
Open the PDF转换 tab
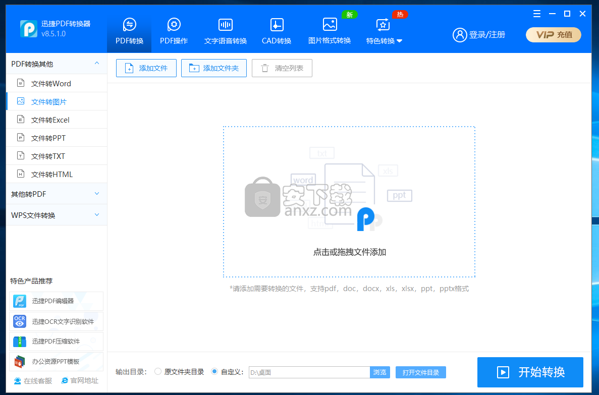coord(129,31)
